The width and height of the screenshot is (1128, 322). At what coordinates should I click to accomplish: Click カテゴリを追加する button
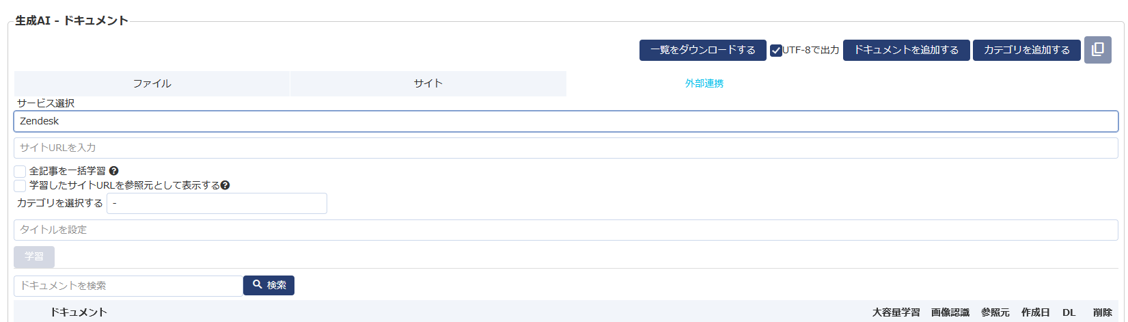(x=1026, y=50)
